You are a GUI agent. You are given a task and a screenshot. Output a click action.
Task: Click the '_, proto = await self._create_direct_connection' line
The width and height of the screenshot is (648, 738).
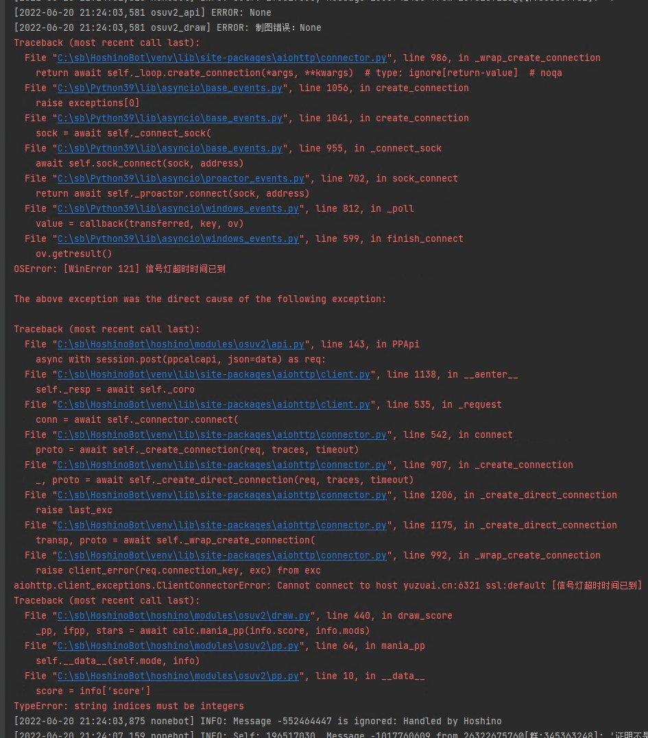[225, 480]
